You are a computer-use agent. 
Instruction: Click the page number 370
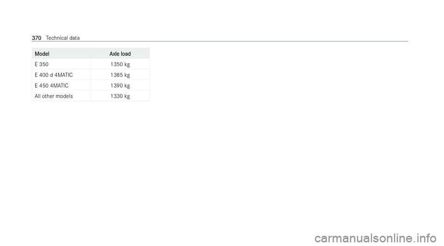coord(37,38)
